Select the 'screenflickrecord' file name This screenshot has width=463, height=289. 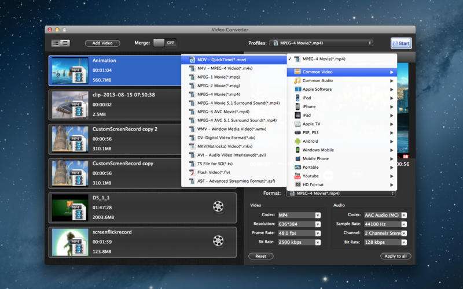click(x=112, y=232)
